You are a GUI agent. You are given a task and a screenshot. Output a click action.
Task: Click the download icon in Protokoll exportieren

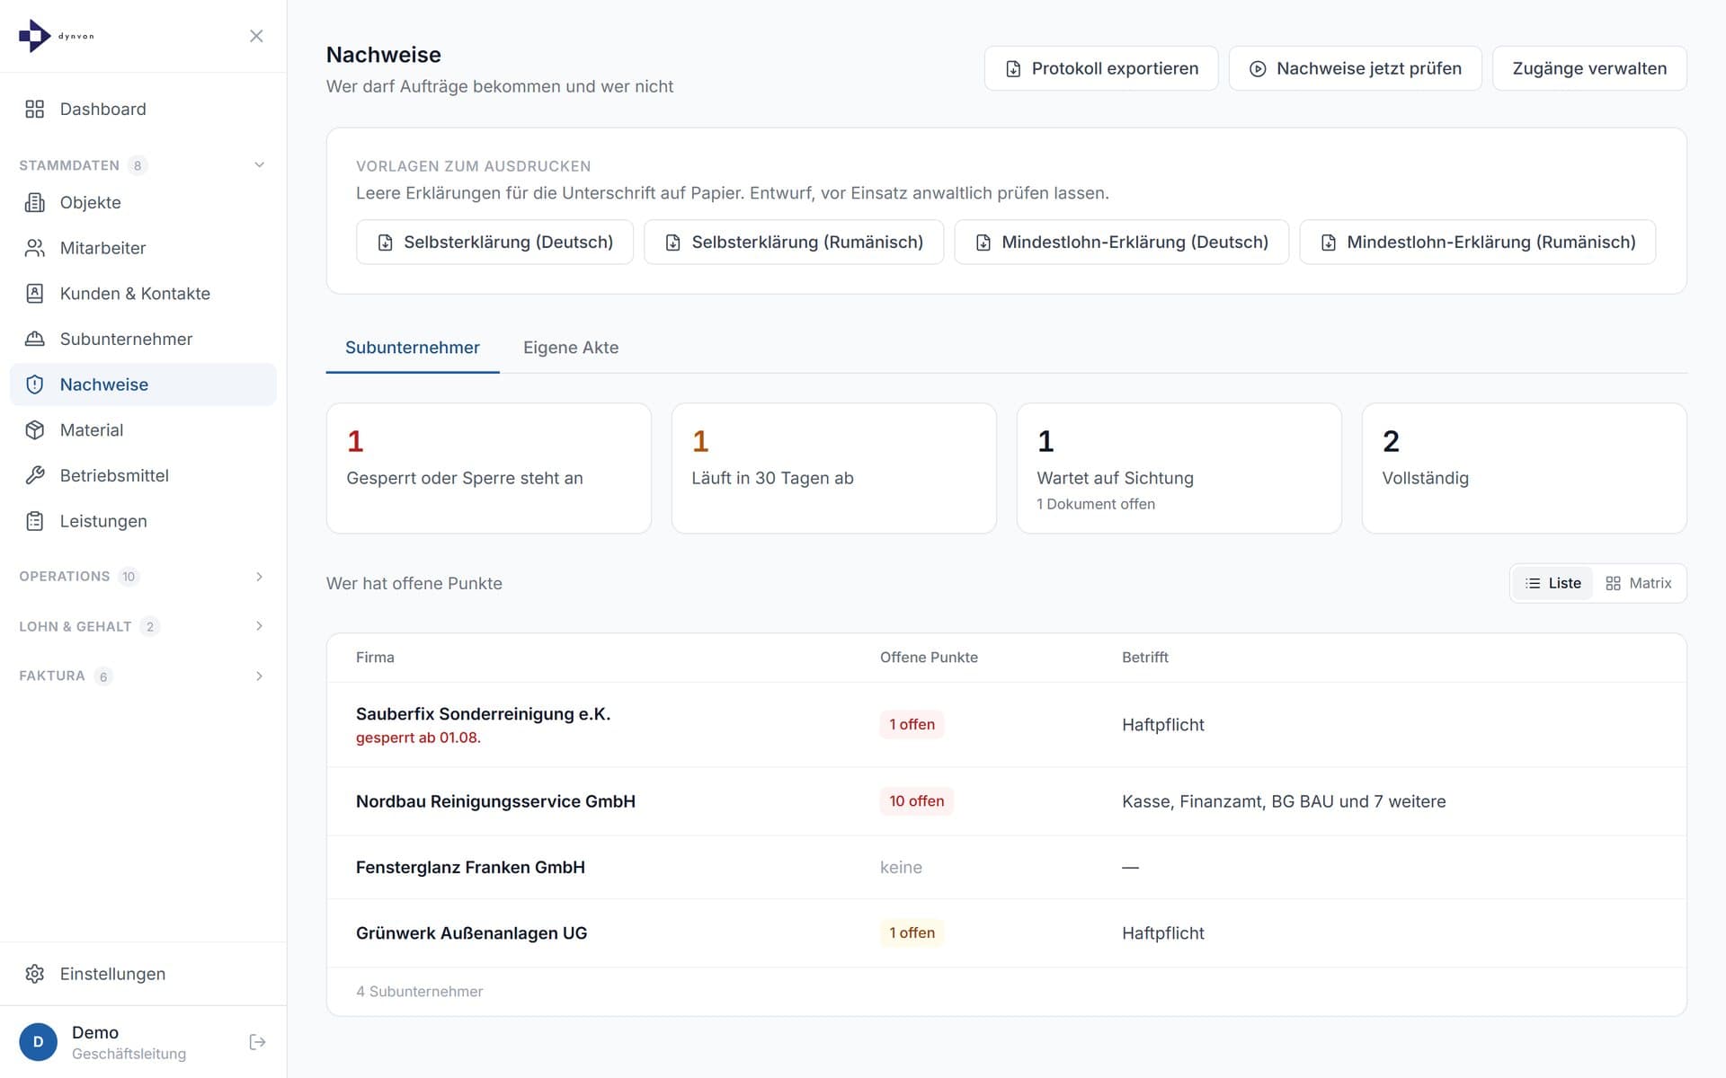click(x=1013, y=69)
